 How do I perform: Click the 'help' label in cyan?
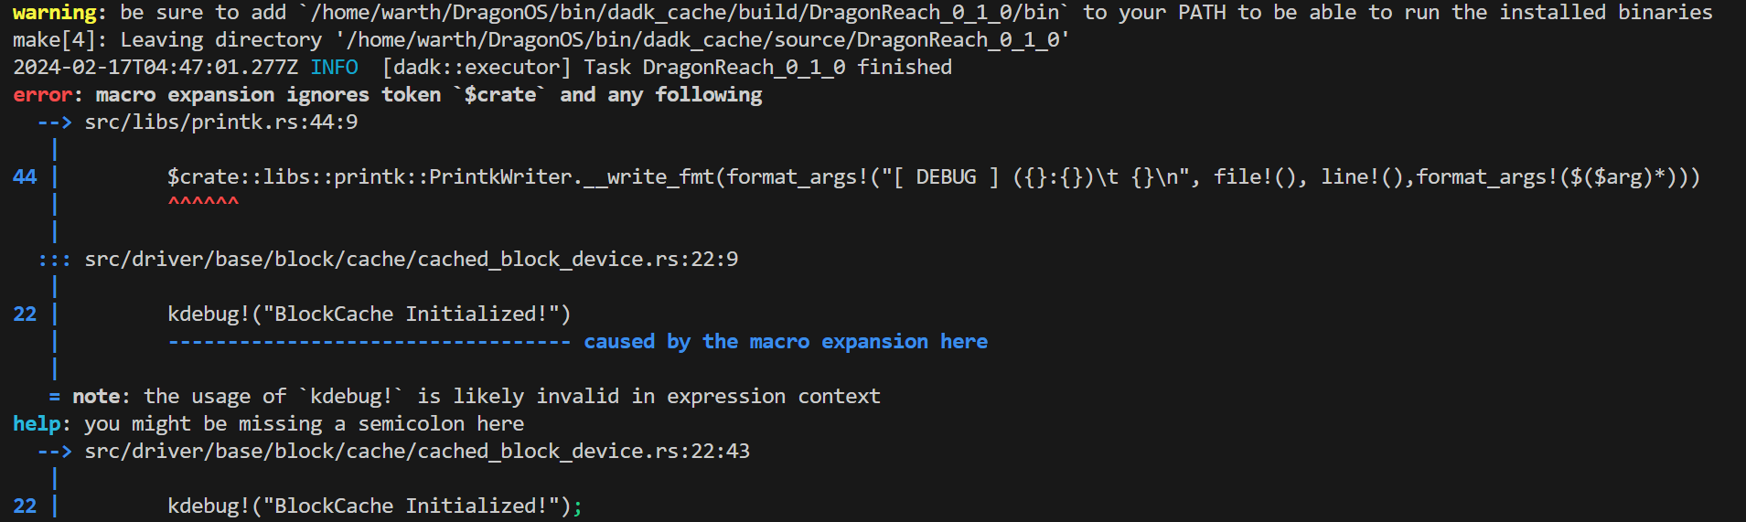coord(37,423)
